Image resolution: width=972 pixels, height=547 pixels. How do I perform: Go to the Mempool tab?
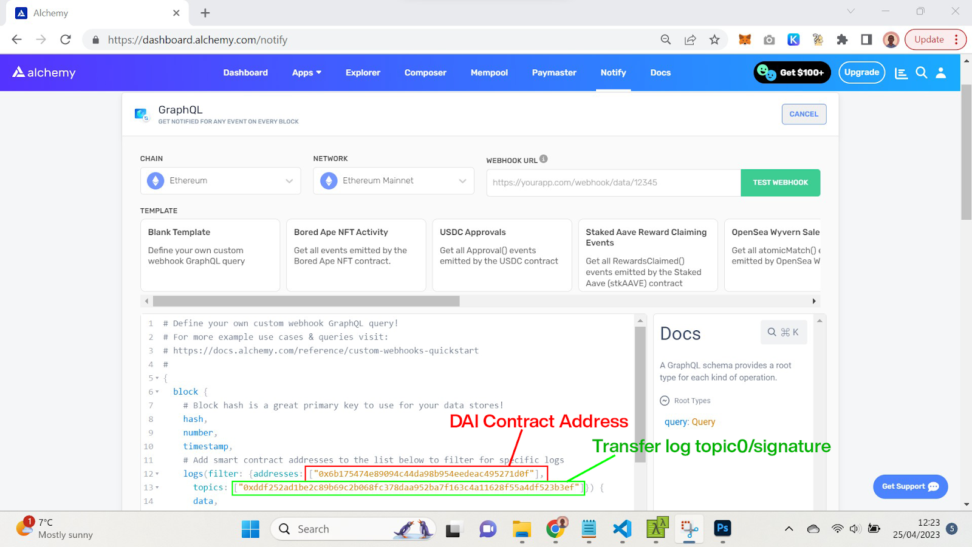pos(489,73)
